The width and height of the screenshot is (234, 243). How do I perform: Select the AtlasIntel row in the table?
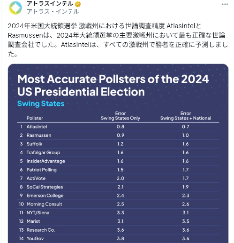[118, 127]
